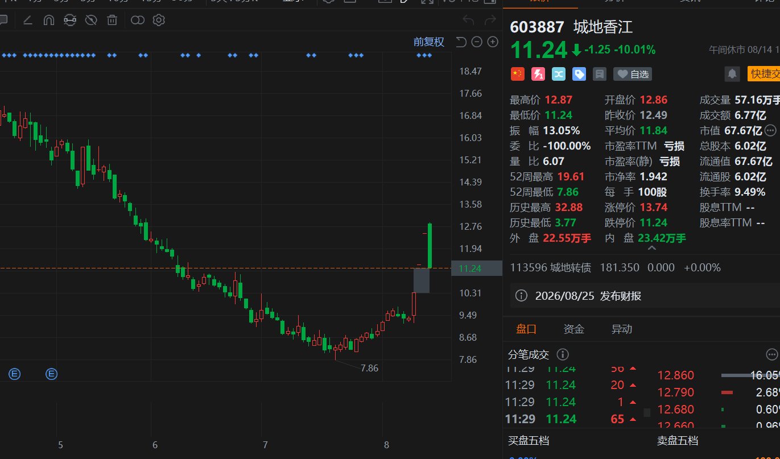Click the 7.86 low price annotation
780x459 pixels.
click(x=369, y=368)
